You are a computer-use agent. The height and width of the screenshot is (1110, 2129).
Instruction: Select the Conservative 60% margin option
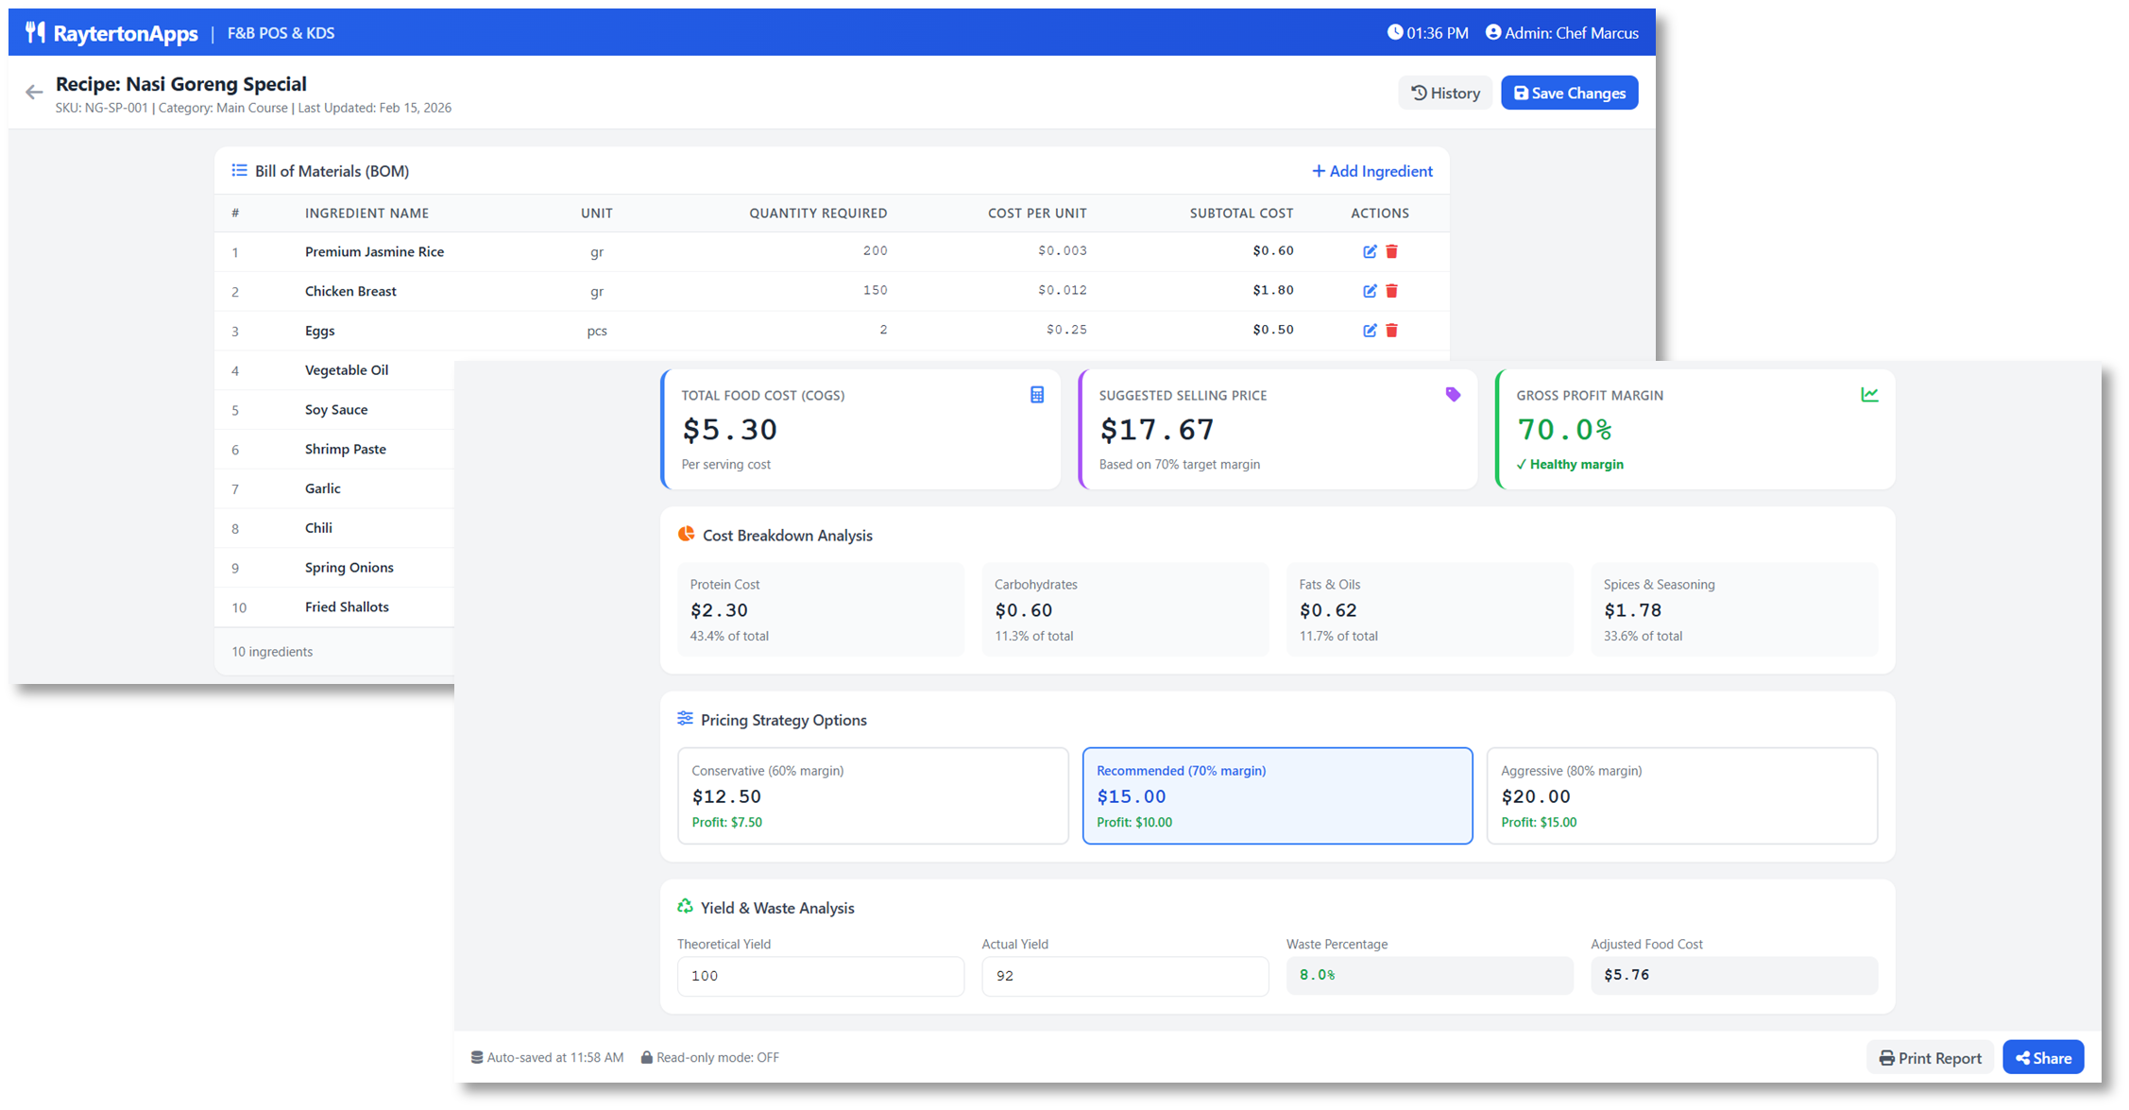(x=872, y=795)
